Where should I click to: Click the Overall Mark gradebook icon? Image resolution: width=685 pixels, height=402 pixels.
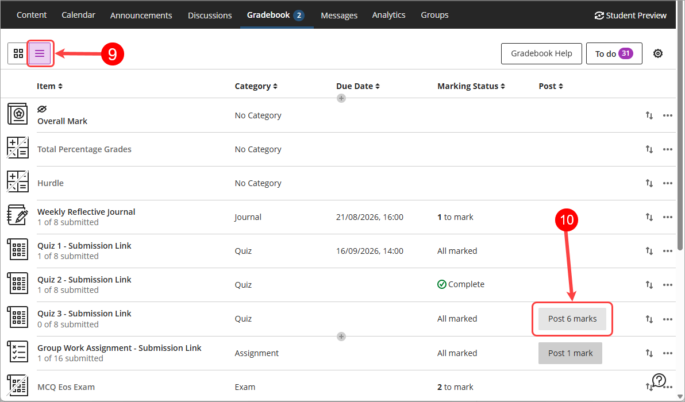17,114
